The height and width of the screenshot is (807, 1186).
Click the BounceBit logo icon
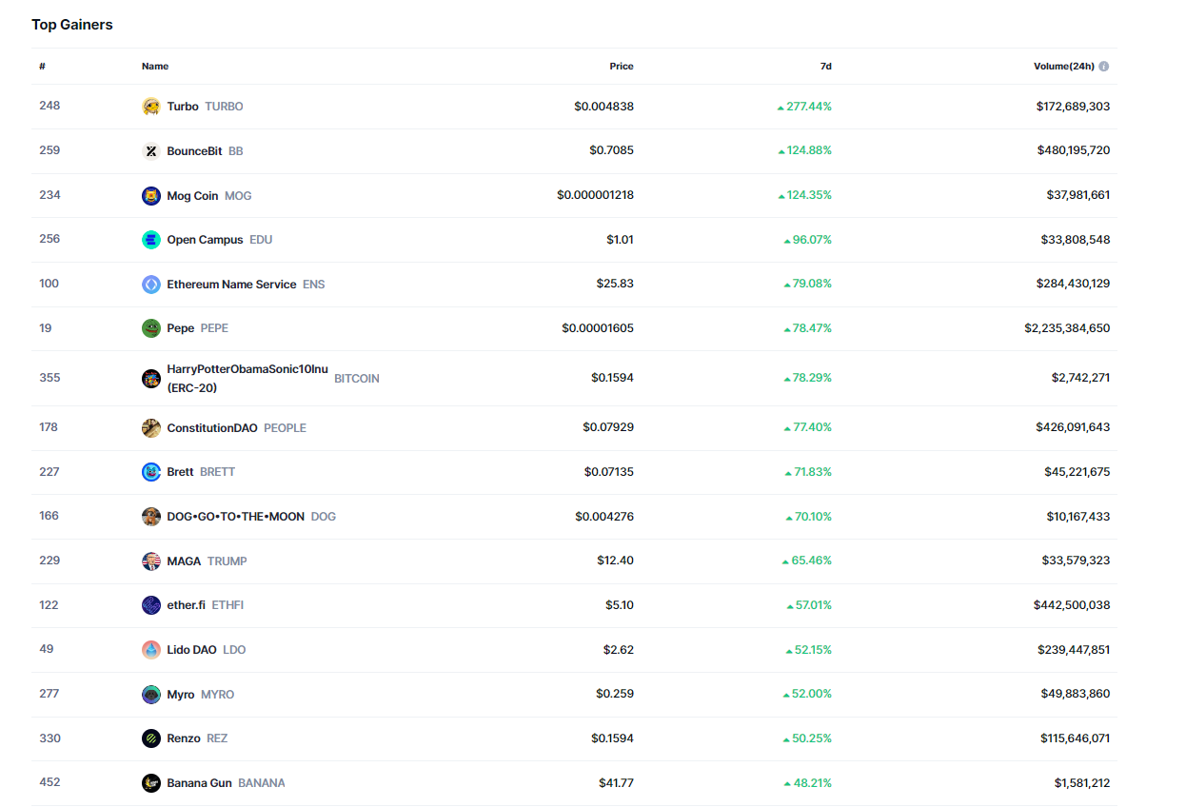click(x=150, y=151)
